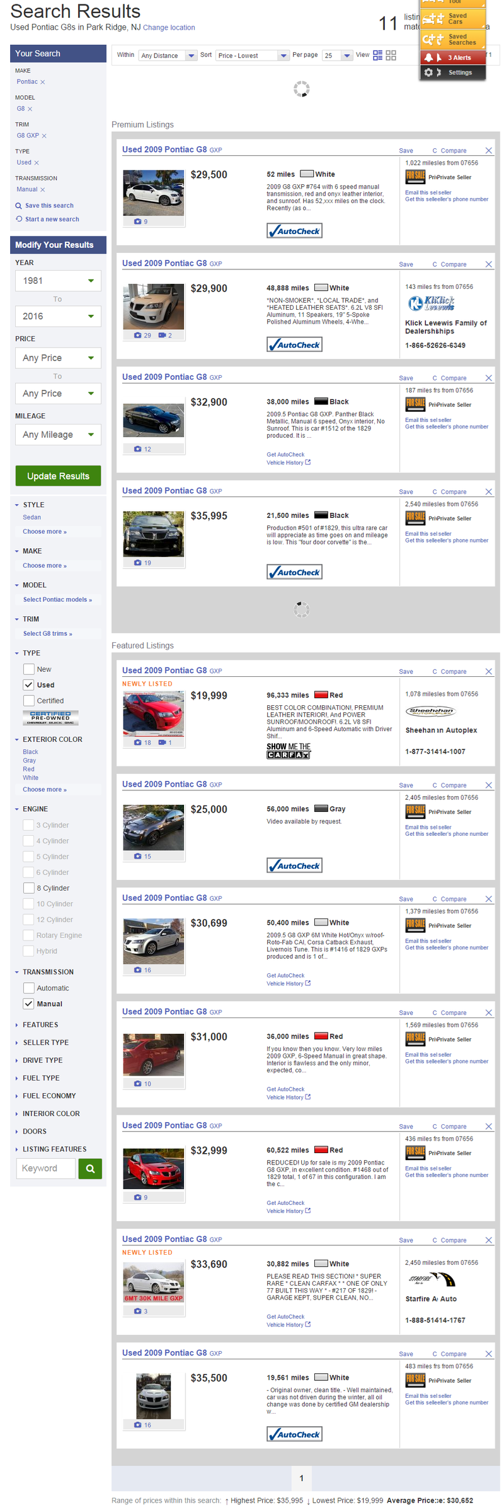Remove G8 GXP trim filter x
Screen dimensions: 504x1507
[44, 136]
